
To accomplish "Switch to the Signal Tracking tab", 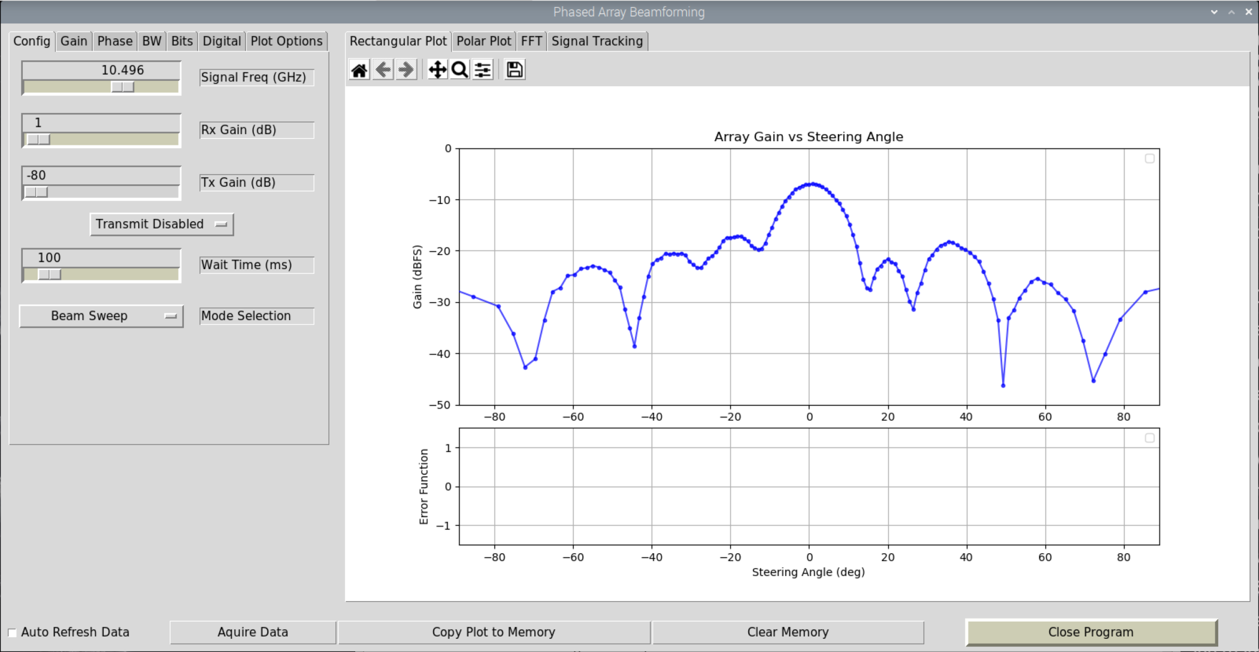I will [x=597, y=41].
